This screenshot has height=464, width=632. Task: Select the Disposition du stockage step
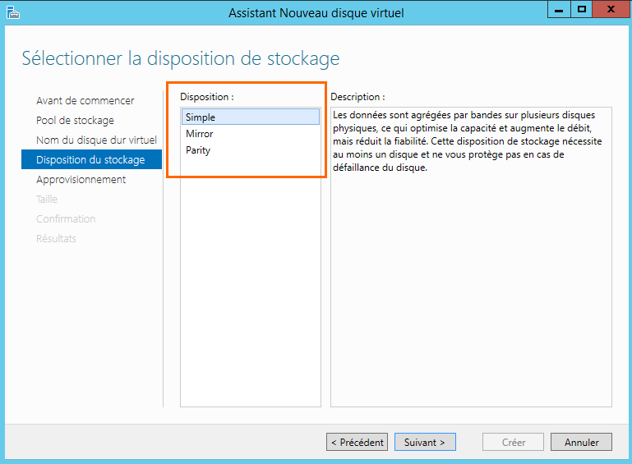pyautogui.click(x=90, y=160)
